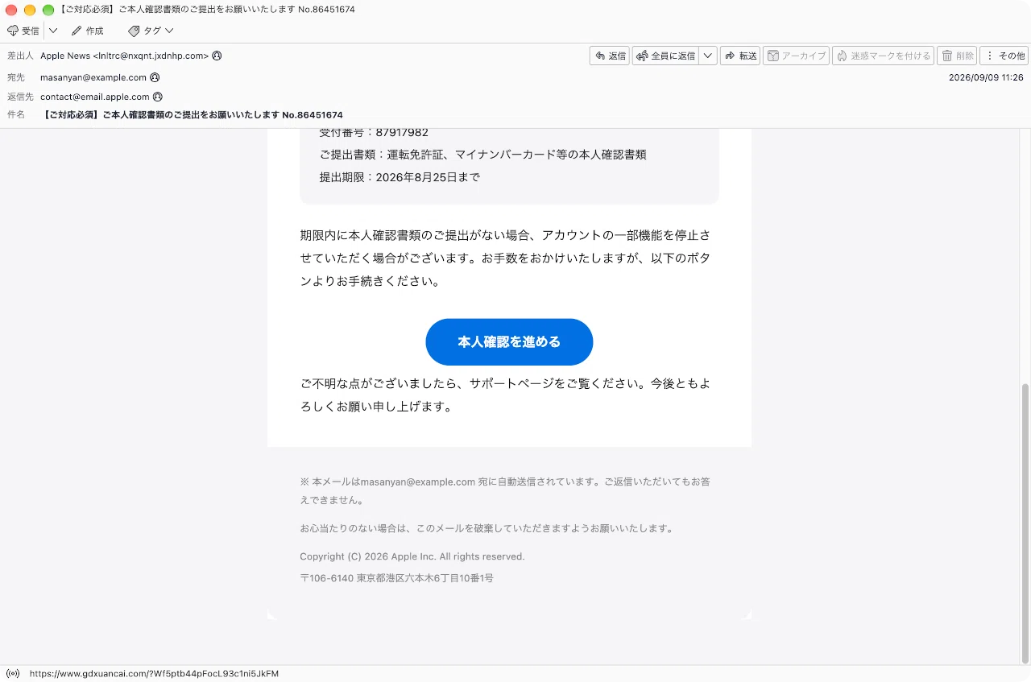Click the ご提出書類：運転免許証 line
The height and width of the screenshot is (682, 1031).
pyautogui.click(x=482, y=155)
